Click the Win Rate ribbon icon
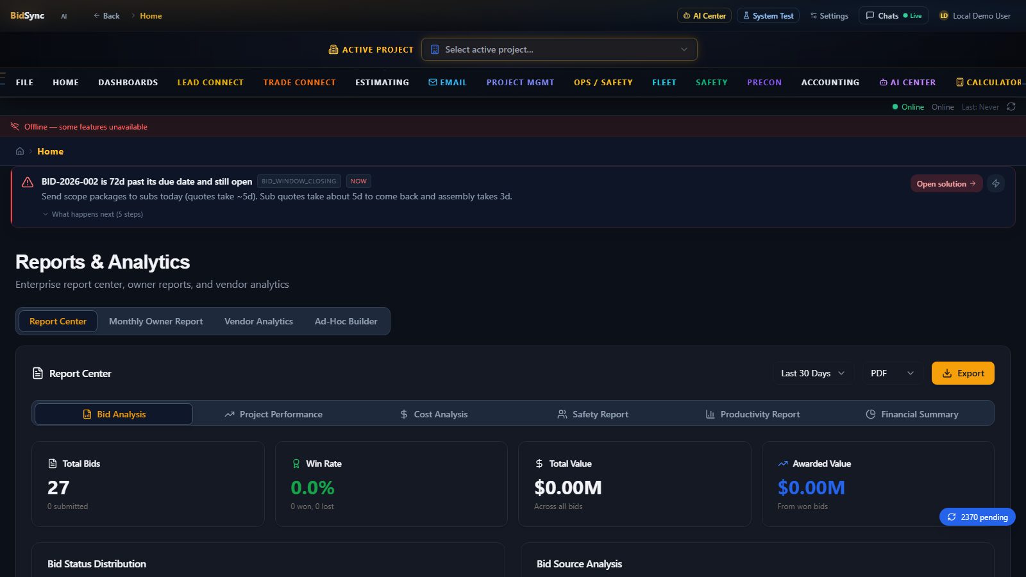 pos(296,464)
